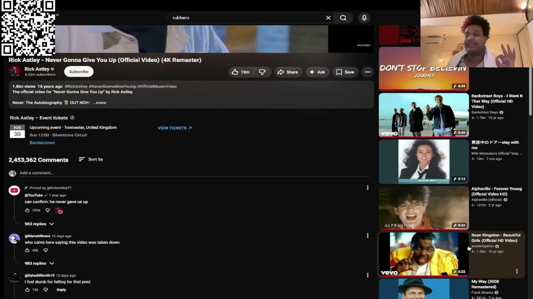
Task: Click the right sidebar scrollbar
Action: click(531, 71)
